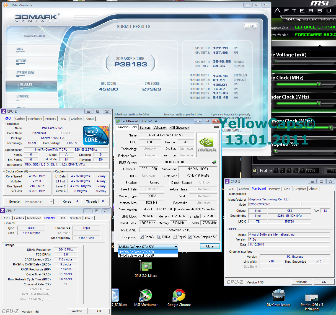This screenshot has height=315, width=336.
Task: Toggle the DirectCompute 5.0 checkbox
Action: coord(190,237)
